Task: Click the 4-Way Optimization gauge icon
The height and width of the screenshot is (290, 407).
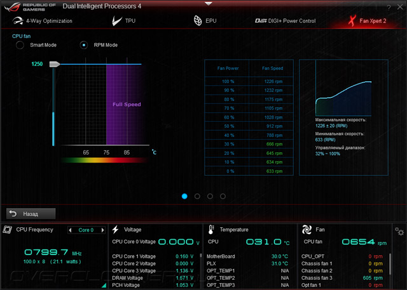Action: 18,21
